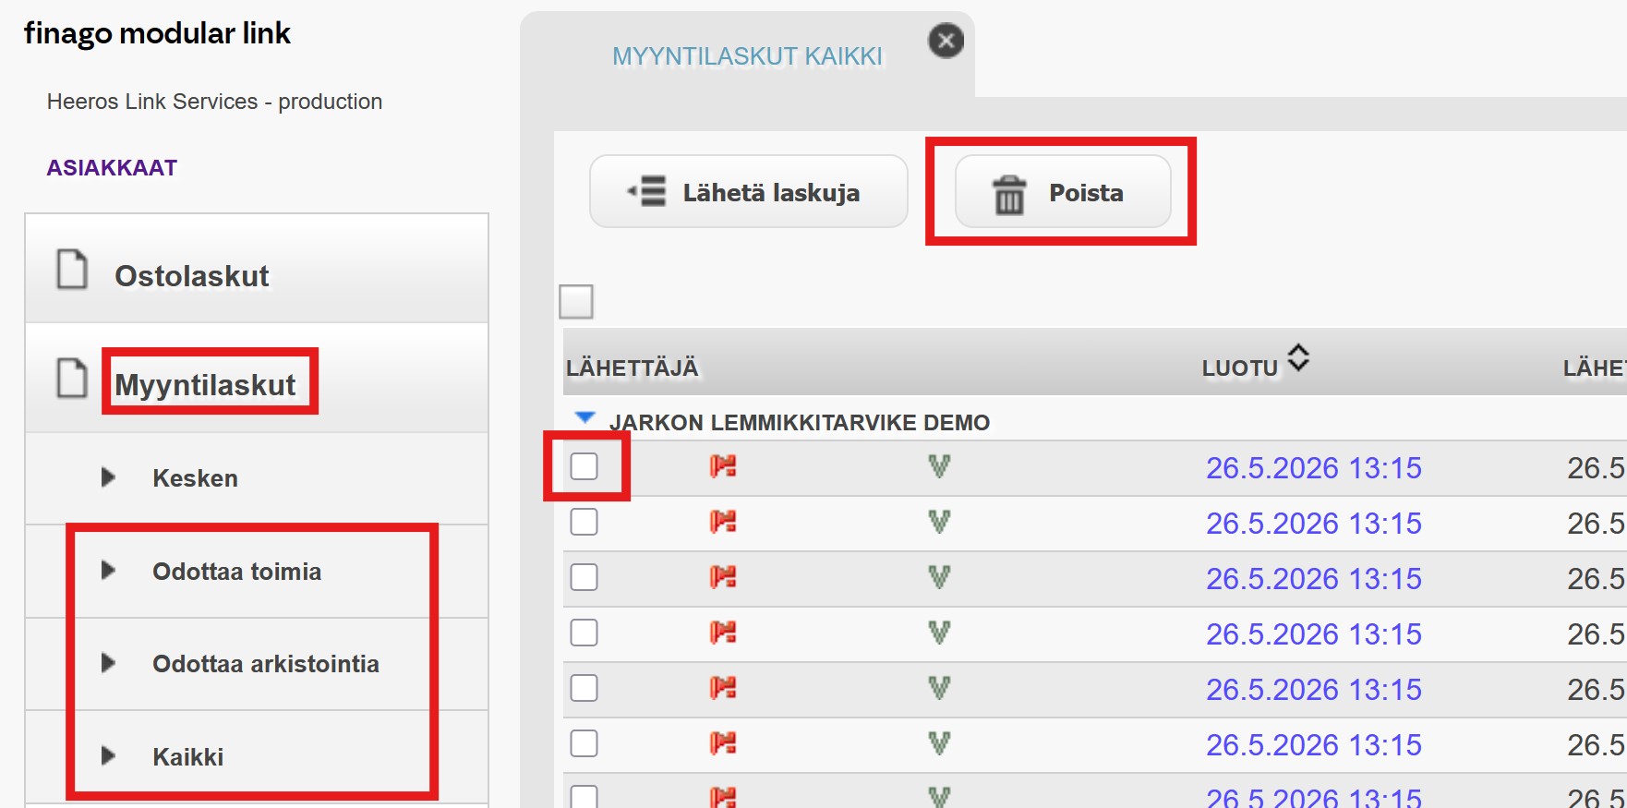Open the Myyntilaskut section
Image resolution: width=1627 pixels, height=808 pixels.
(257, 378)
